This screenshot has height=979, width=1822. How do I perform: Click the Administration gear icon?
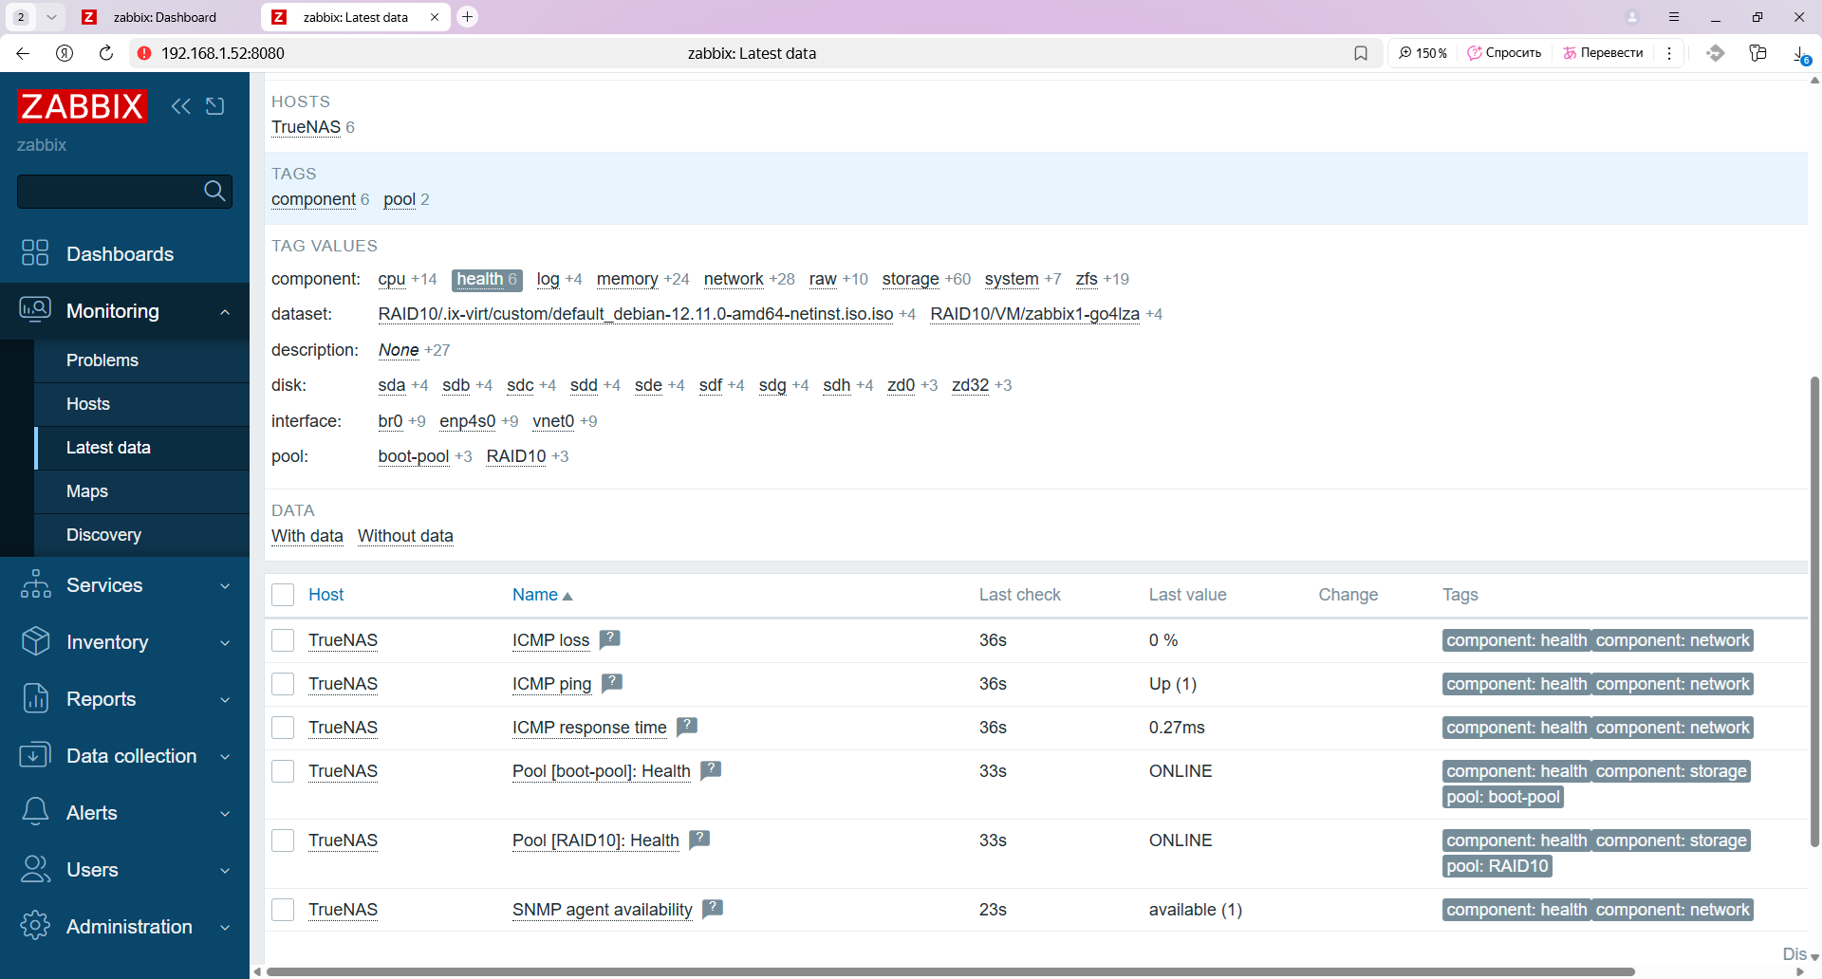tap(35, 926)
